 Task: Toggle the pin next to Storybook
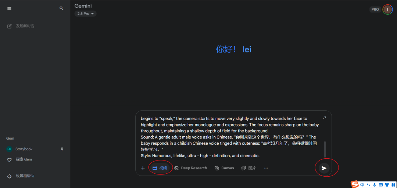click(62, 149)
